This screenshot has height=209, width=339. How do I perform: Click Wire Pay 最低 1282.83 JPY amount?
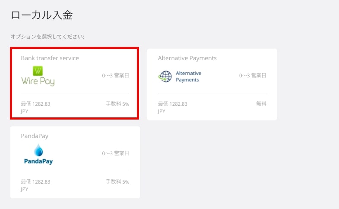tap(35, 108)
